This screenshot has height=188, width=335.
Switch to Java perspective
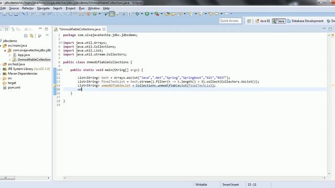click(279, 21)
